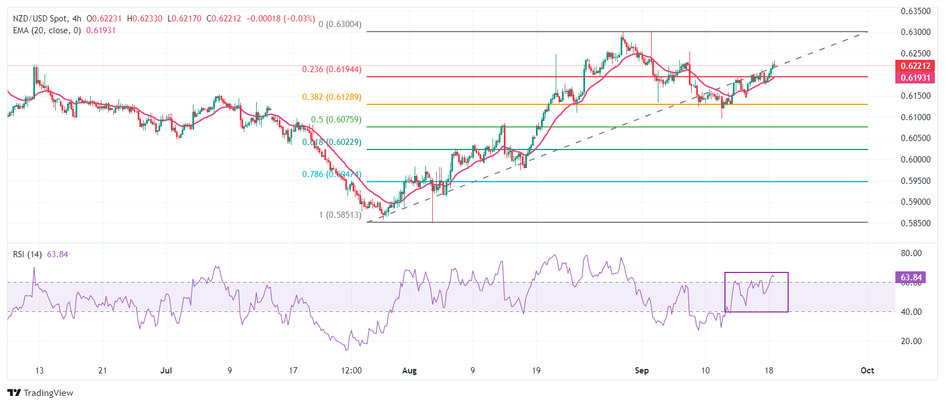Click the red 0.62212 last-price tag on axis

click(x=915, y=66)
